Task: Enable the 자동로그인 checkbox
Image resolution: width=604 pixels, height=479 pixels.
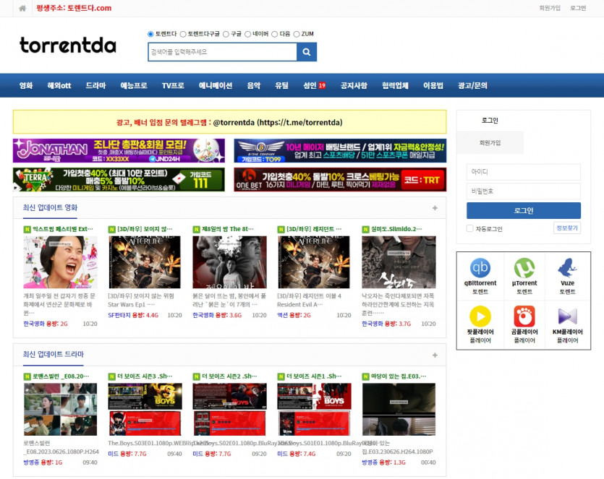Action: click(470, 229)
